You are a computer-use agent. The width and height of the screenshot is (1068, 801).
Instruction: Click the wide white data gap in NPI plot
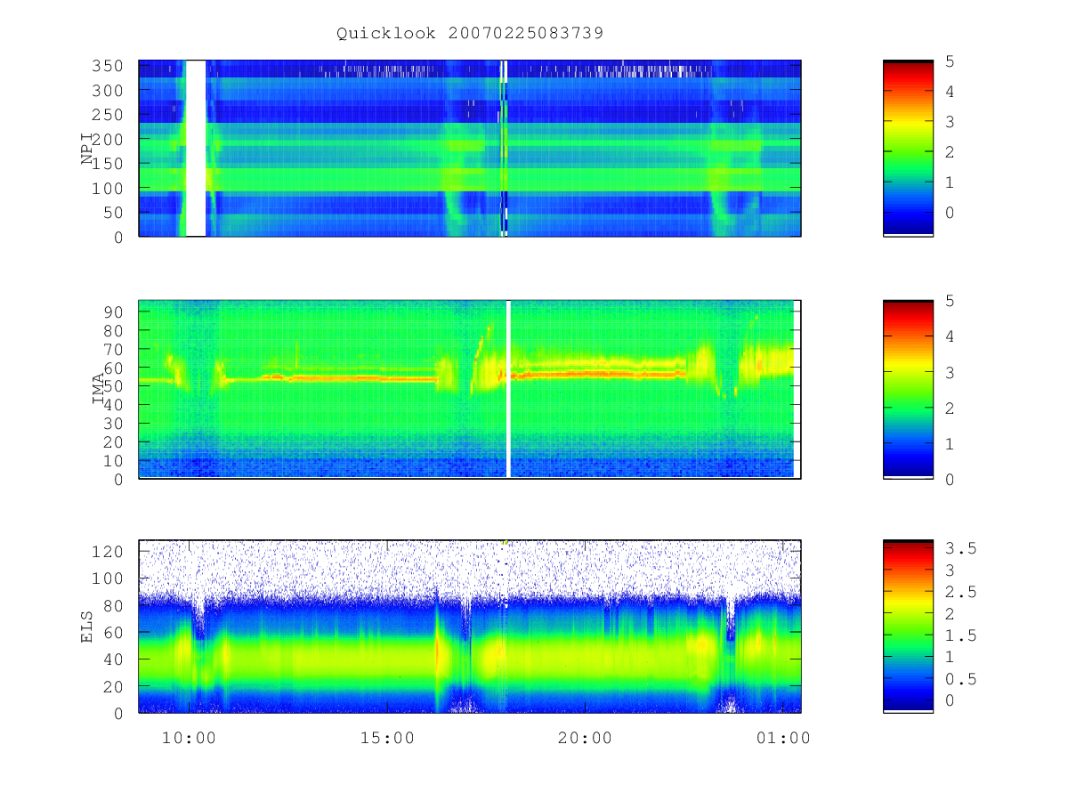click(x=195, y=148)
